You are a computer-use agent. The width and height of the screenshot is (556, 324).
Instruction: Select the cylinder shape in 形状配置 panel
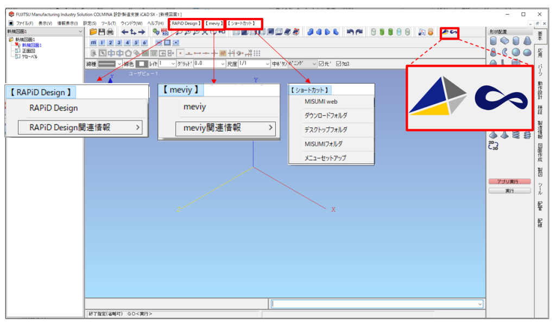[492, 41]
